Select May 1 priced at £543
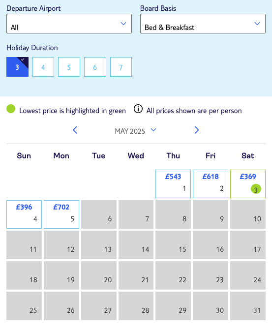The height and width of the screenshot is (328, 272). (x=173, y=184)
